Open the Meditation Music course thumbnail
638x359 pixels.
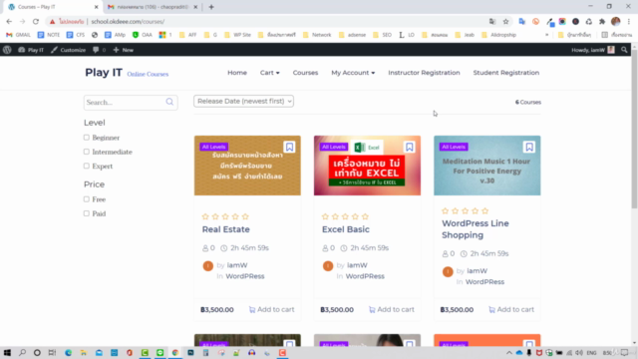[x=487, y=166]
